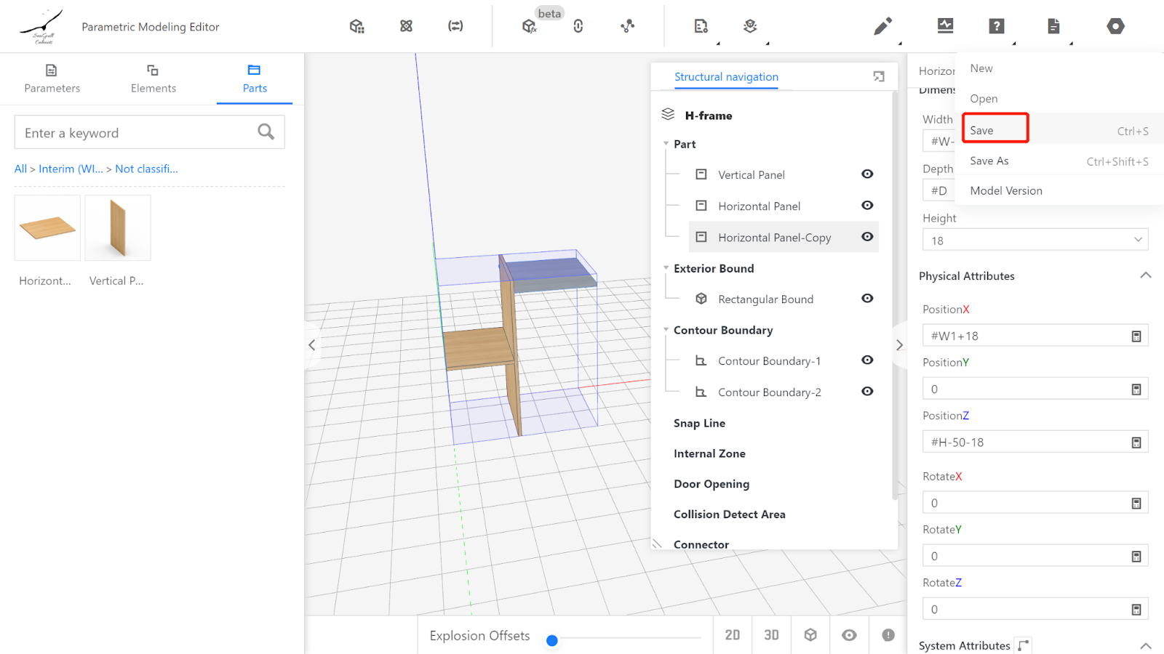Image resolution: width=1164 pixels, height=654 pixels.
Task: Click the pencil edit icon in top toolbar
Action: coord(882,27)
